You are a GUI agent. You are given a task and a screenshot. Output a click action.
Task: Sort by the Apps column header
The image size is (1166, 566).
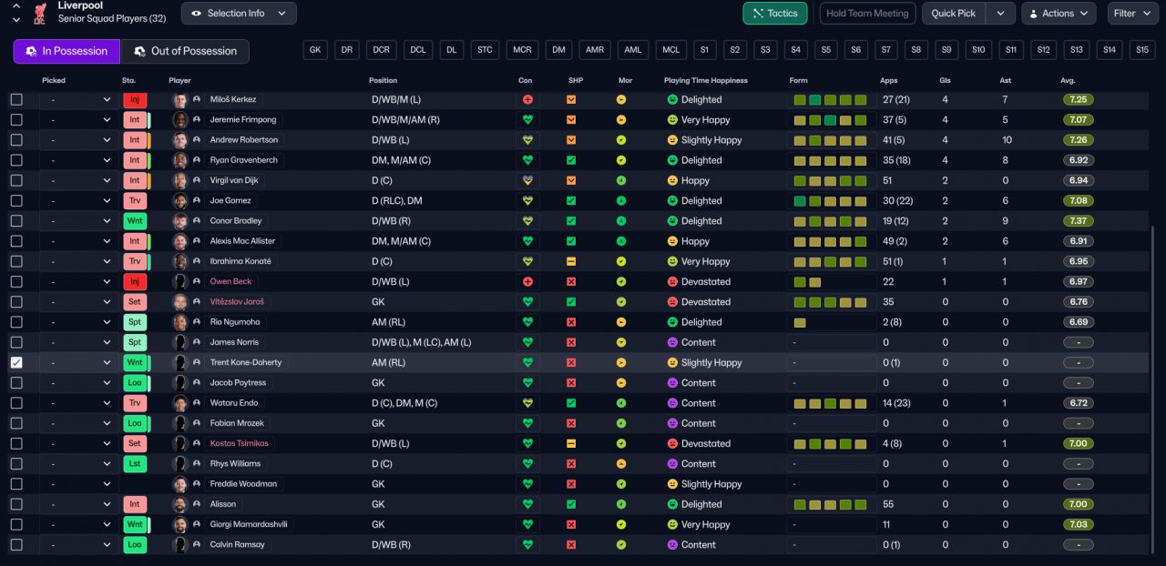888,80
